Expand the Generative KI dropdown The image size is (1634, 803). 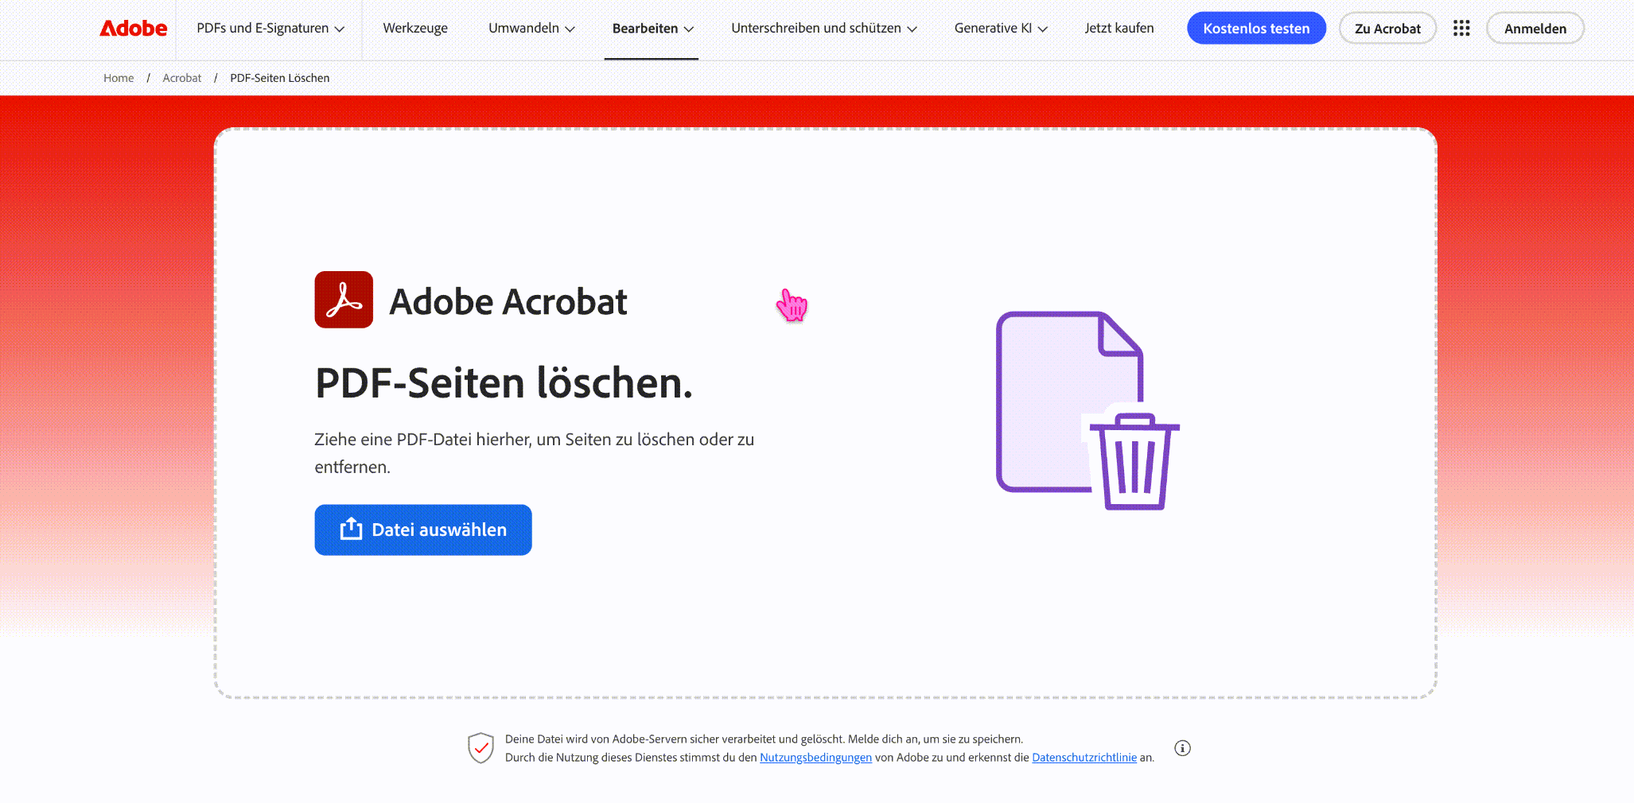(x=1001, y=29)
